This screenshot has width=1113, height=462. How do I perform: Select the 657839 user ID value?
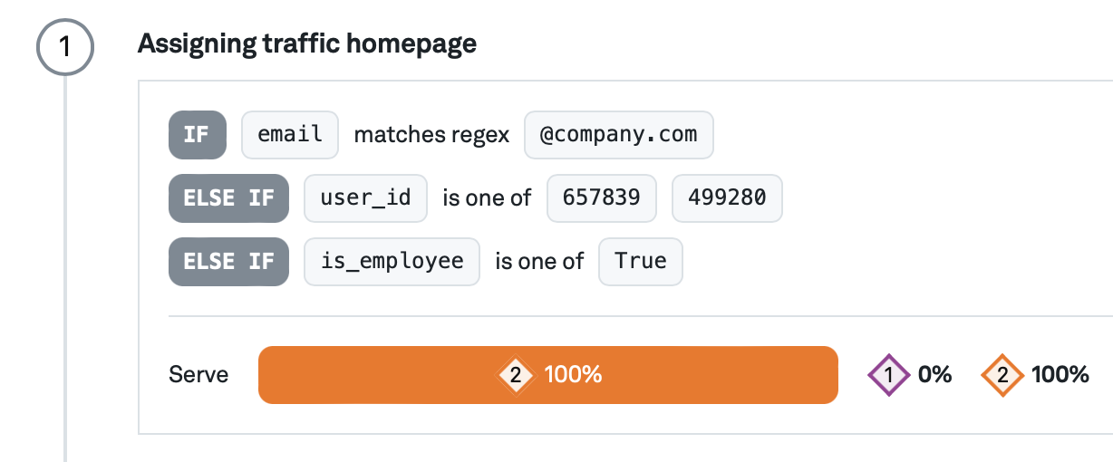click(x=601, y=198)
